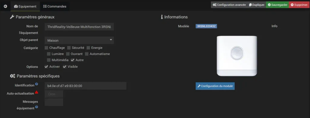
Task: Click the Modèle label
Action: (x=183, y=26)
